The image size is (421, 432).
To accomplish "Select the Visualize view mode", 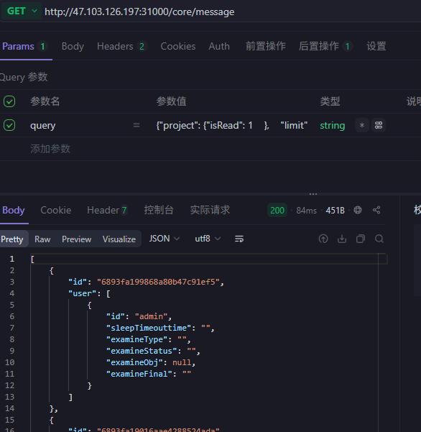I will 119,239.
